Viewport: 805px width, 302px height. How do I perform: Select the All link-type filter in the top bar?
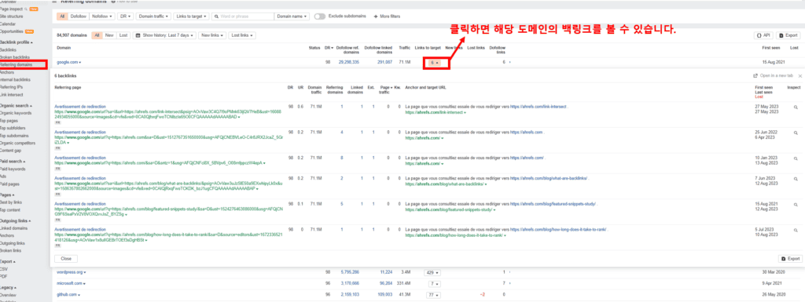click(62, 16)
